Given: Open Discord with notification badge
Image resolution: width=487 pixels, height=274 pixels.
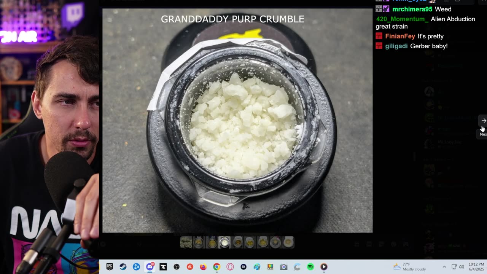Looking at the screenshot, I should coord(150,267).
